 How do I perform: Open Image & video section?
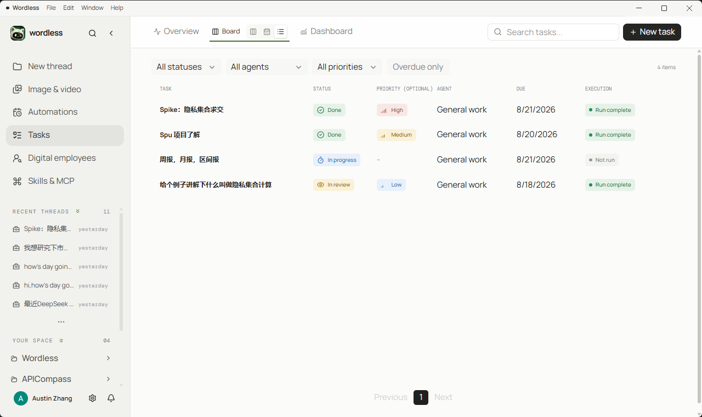(65, 89)
